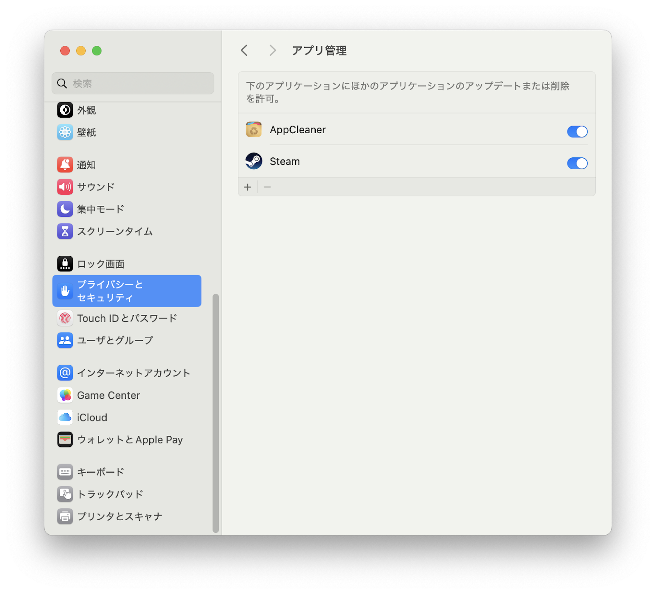Image resolution: width=656 pixels, height=594 pixels.
Task: Open the インターネットアカウント @ icon
Action: (x=65, y=373)
